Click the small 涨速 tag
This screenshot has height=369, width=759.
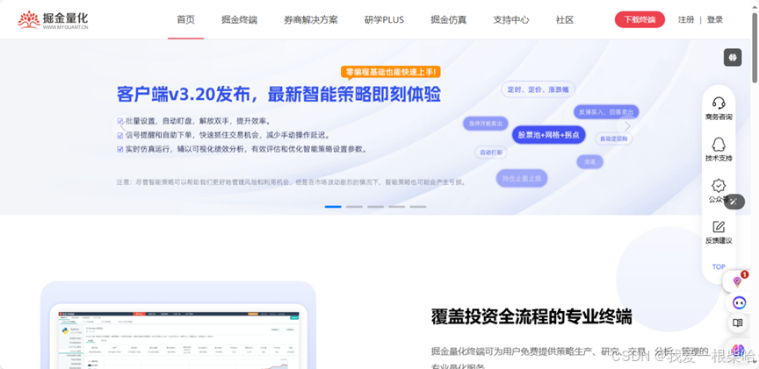pyautogui.click(x=589, y=162)
